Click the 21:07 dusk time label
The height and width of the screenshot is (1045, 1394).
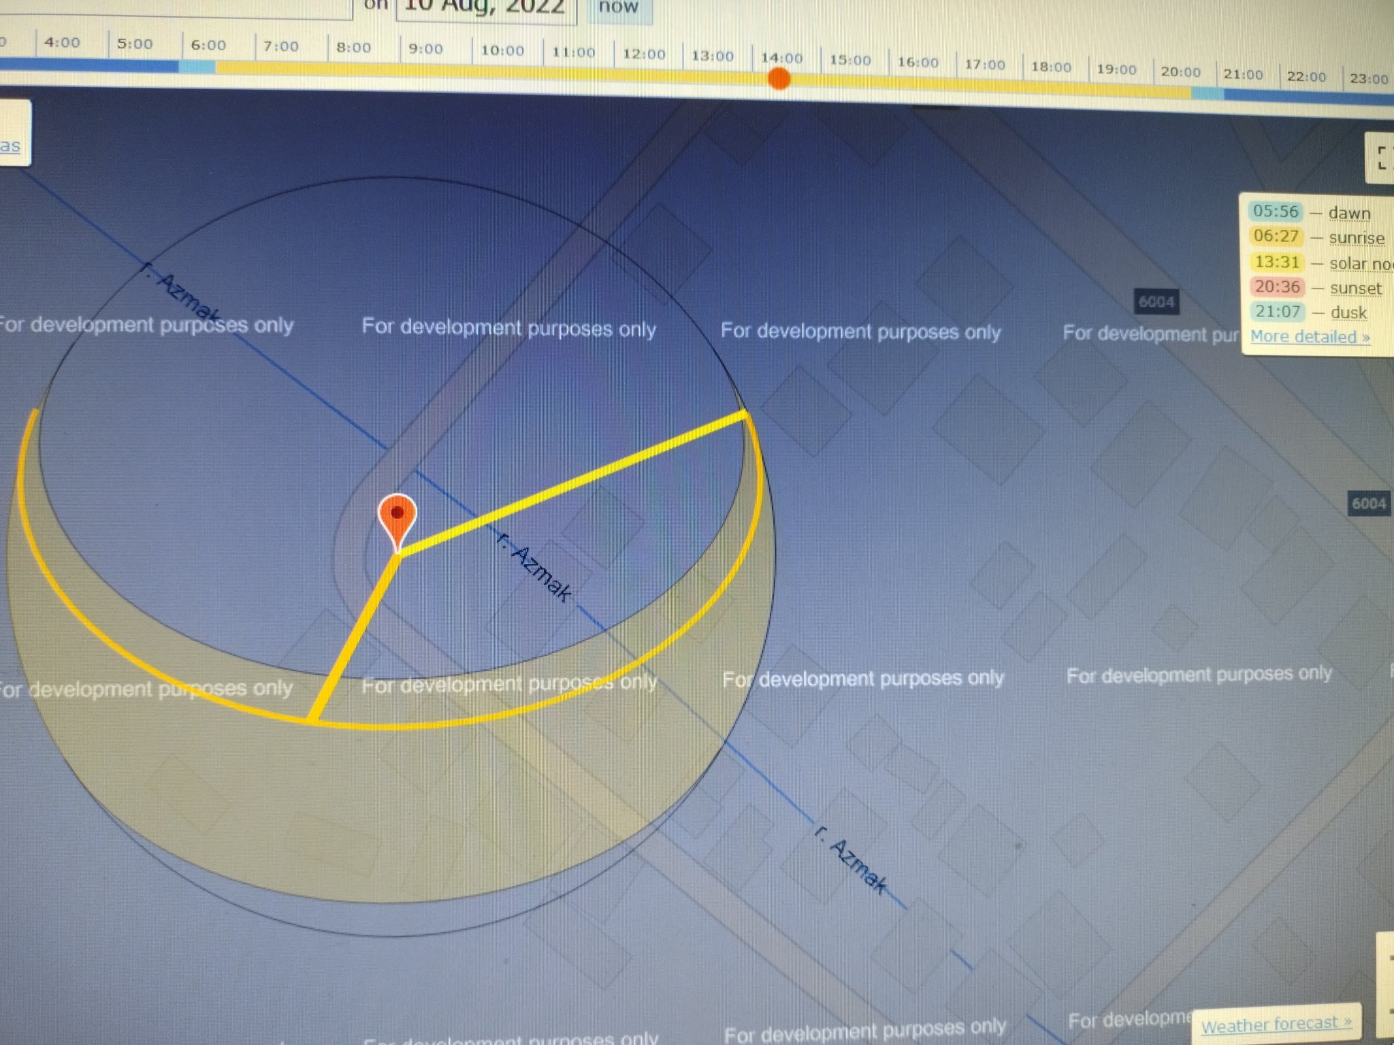[x=1278, y=312]
